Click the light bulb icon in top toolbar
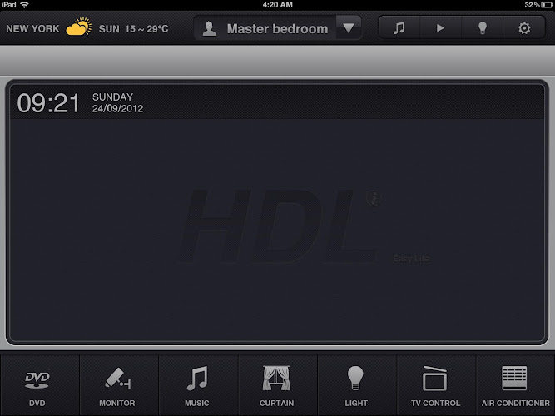The width and height of the screenshot is (555, 416). (x=482, y=27)
